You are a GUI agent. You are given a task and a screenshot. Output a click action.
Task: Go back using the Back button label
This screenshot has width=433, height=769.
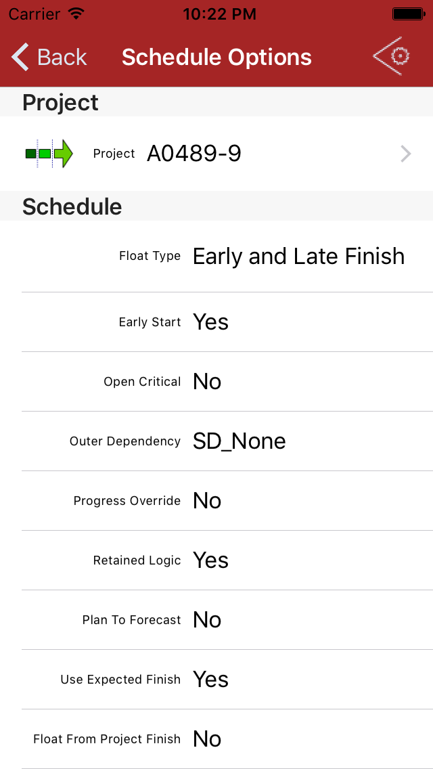[62, 58]
